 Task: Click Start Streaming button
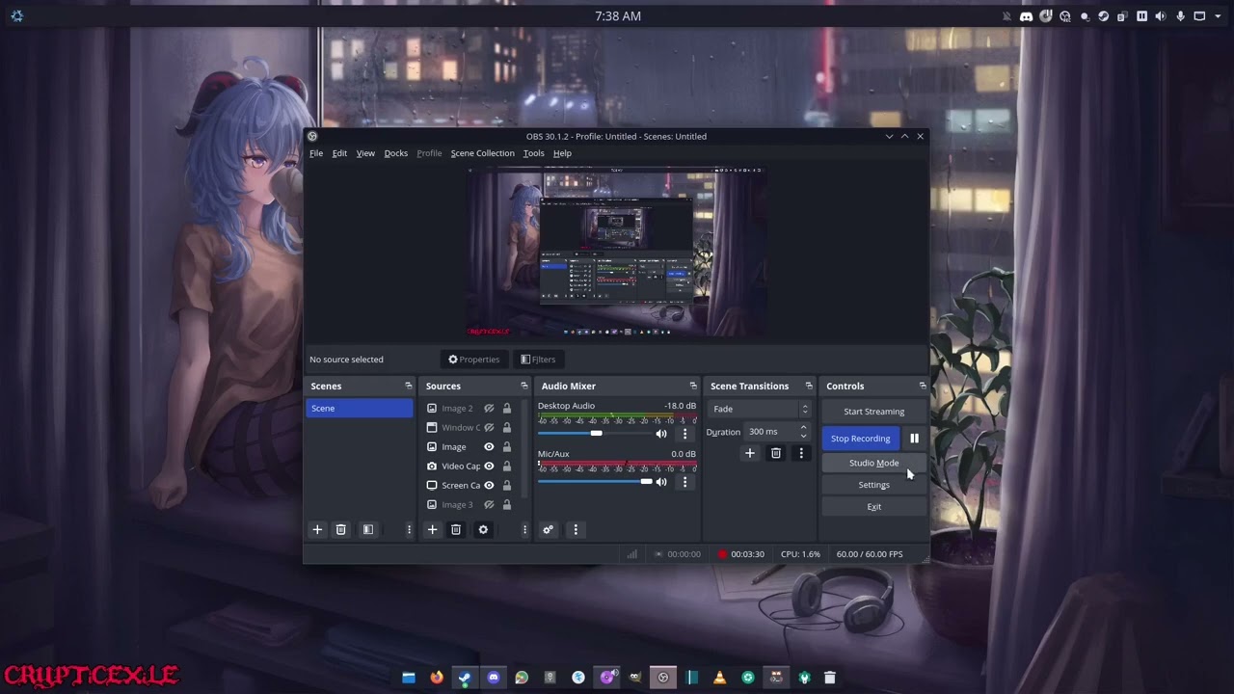click(873, 412)
